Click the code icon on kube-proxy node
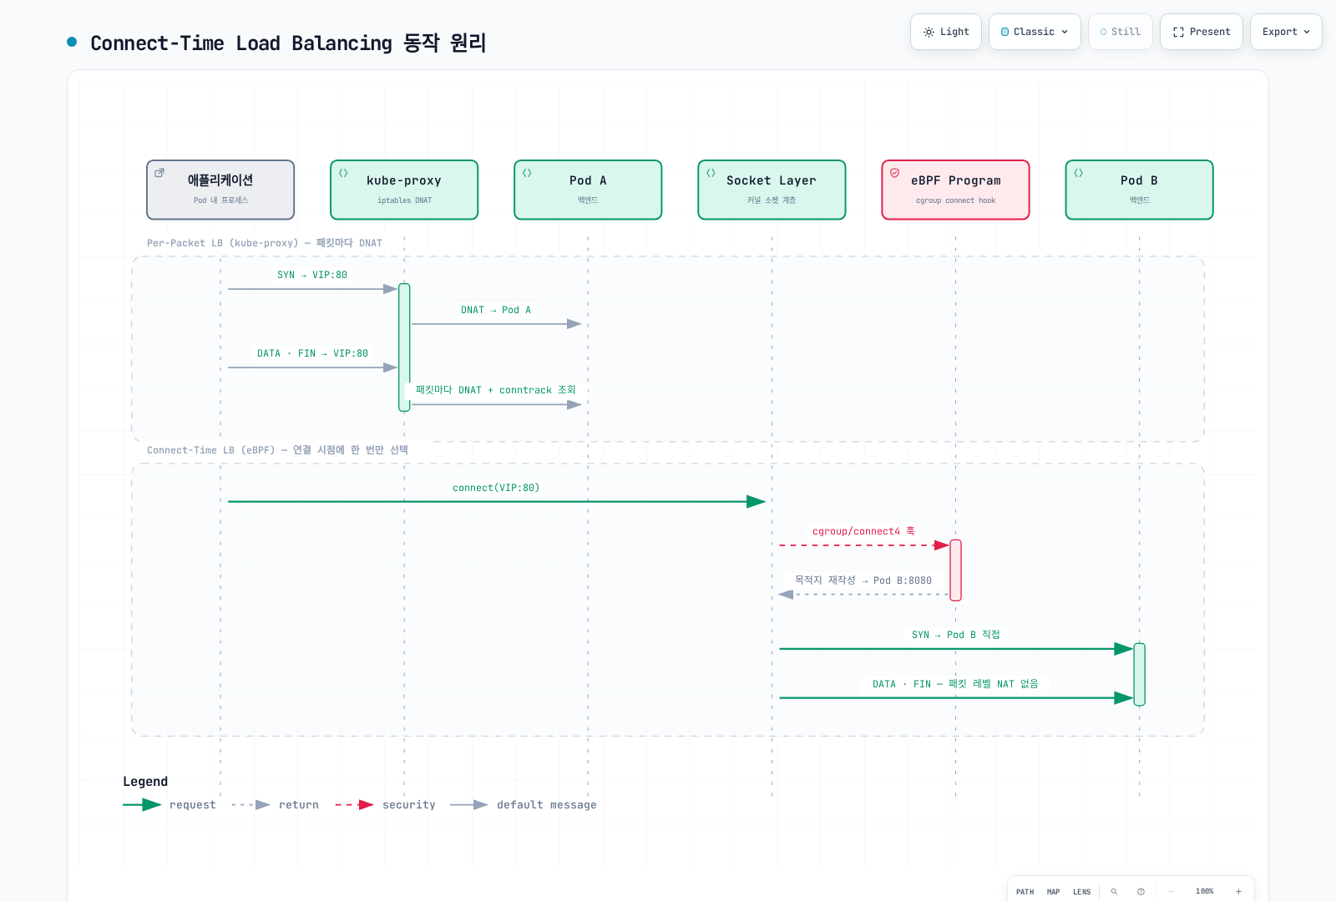The height and width of the screenshot is (902, 1336). point(343,173)
